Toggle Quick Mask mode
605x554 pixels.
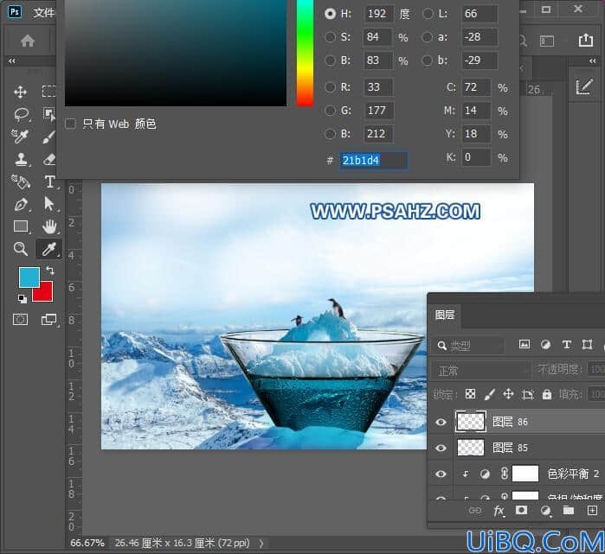click(x=21, y=320)
